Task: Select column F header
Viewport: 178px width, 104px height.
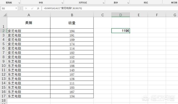Action: (x=157, y=15)
